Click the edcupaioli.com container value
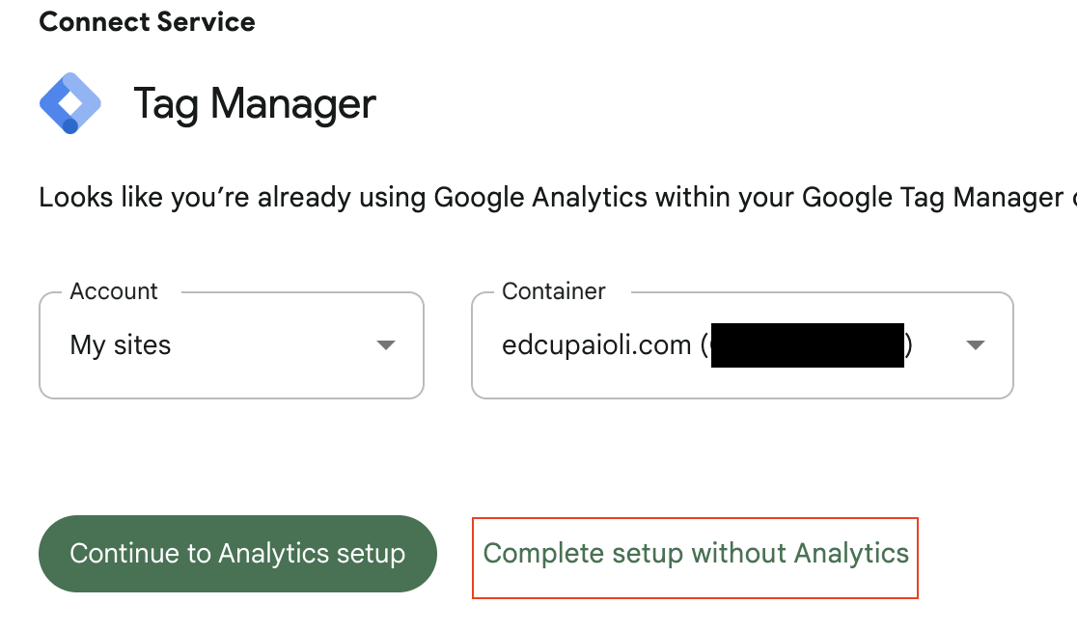 [x=596, y=345]
